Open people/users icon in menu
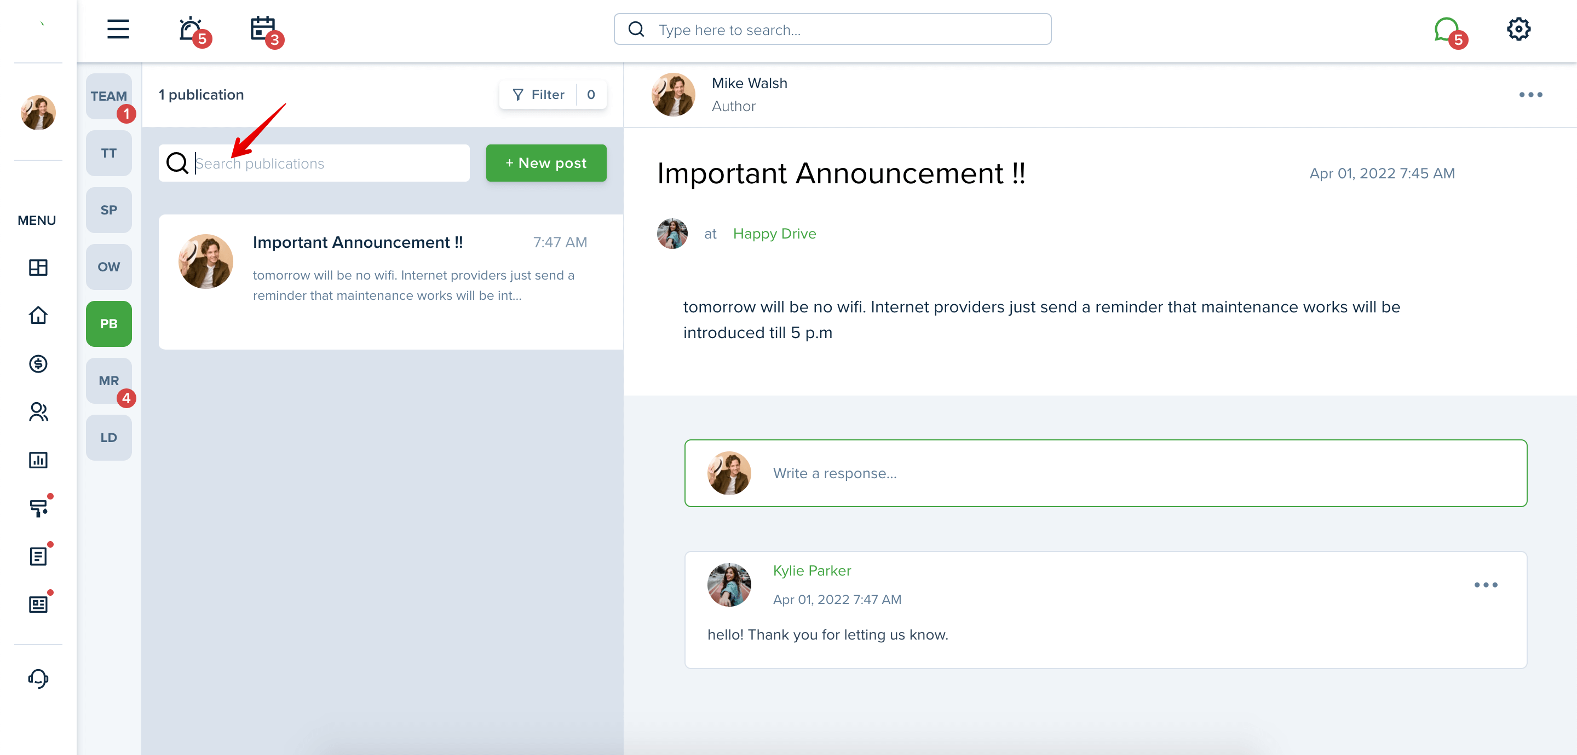Image resolution: width=1577 pixels, height=755 pixels. click(x=38, y=412)
